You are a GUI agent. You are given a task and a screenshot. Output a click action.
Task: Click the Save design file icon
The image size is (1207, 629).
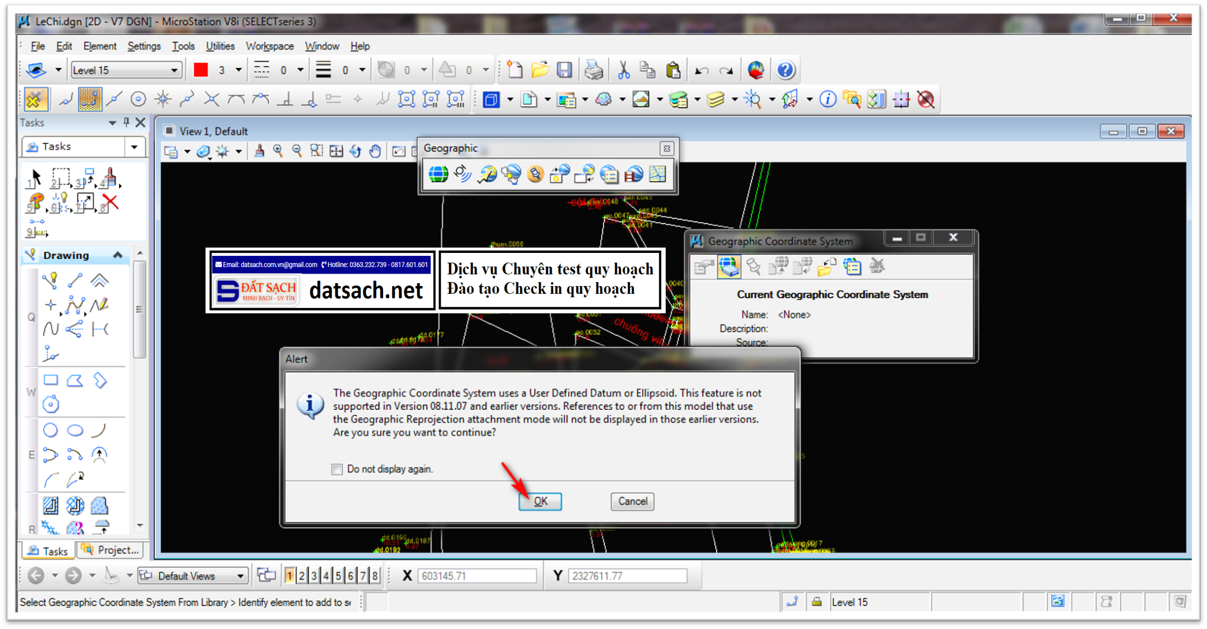point(564,70)
